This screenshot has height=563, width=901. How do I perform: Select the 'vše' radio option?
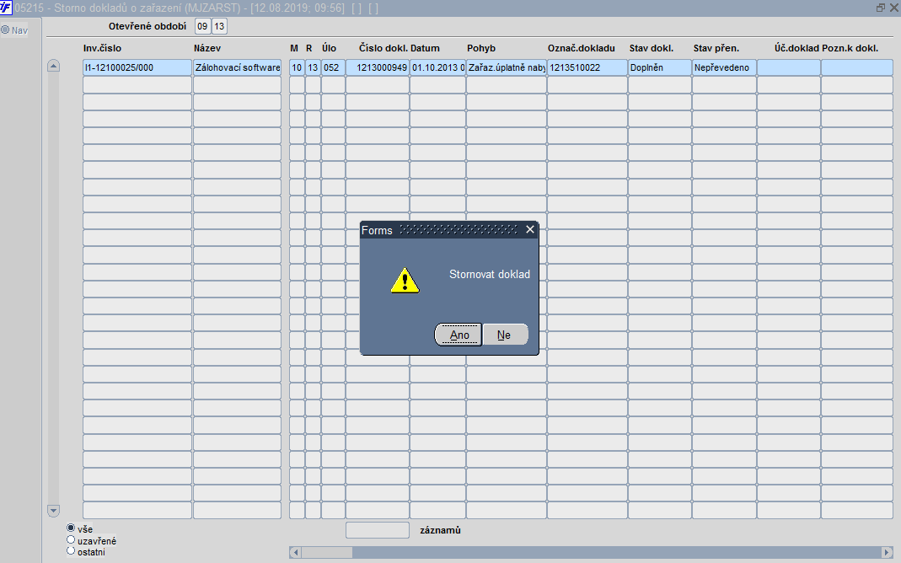71,528
